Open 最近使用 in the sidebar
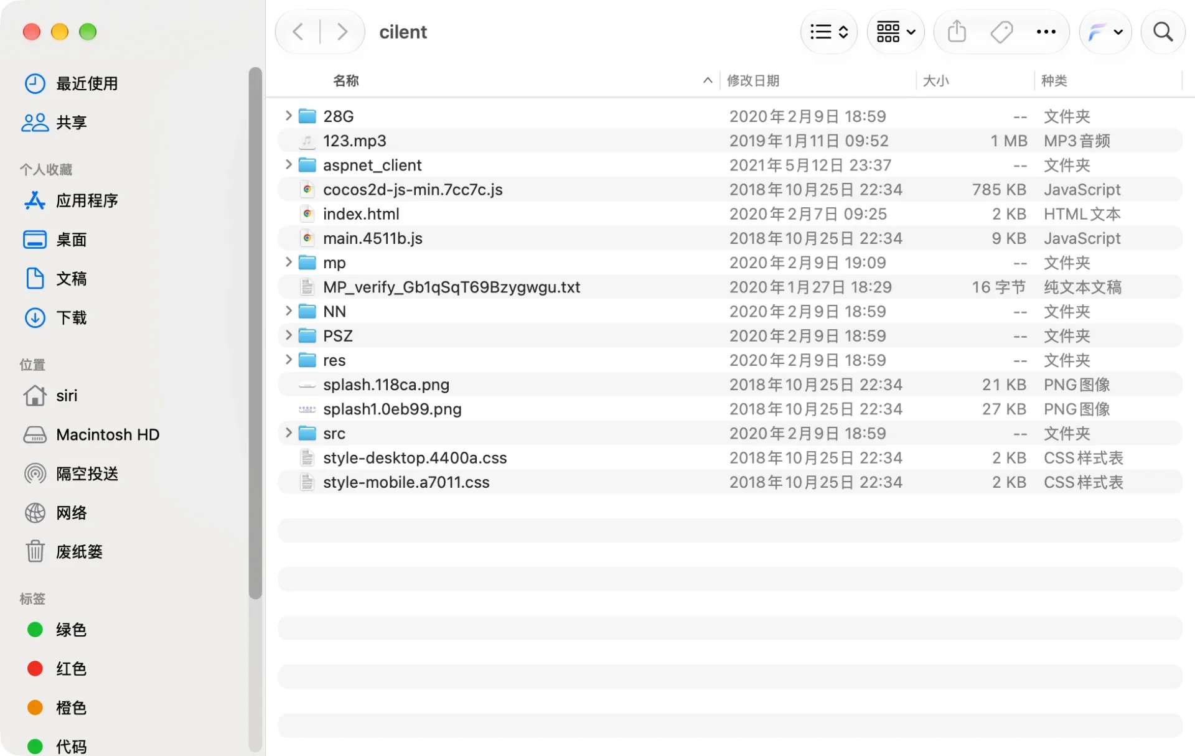1195x756 pixels. tap(71, 83)
